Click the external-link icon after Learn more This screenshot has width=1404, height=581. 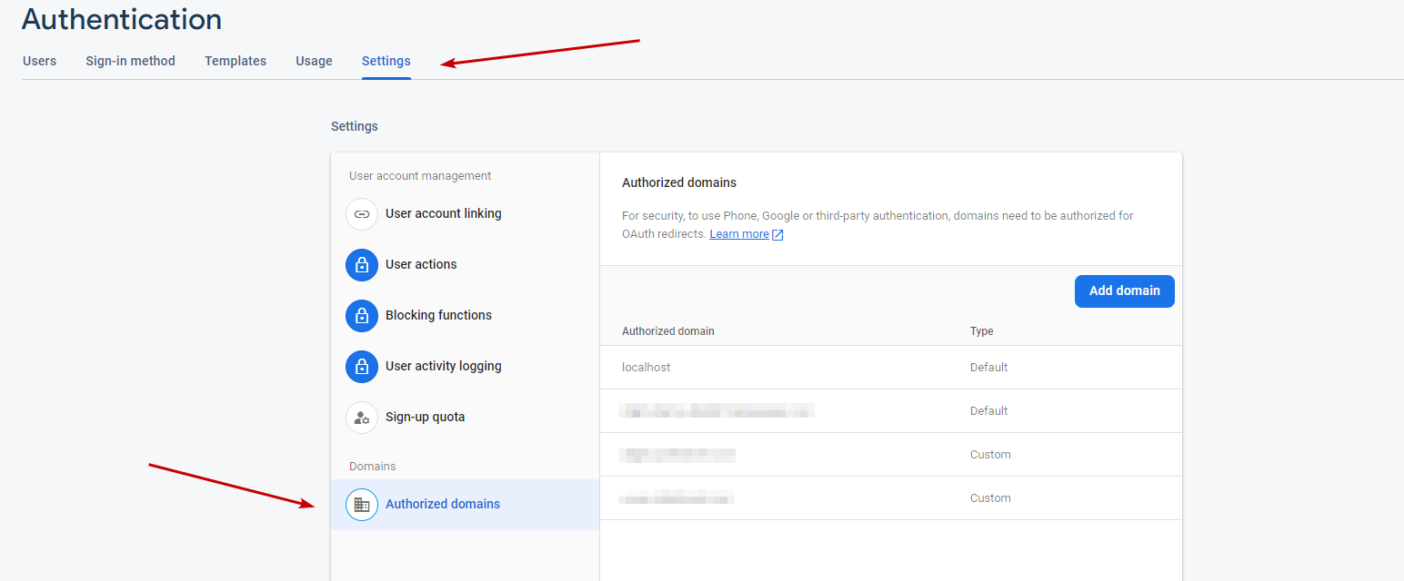(x=777, y=234)
